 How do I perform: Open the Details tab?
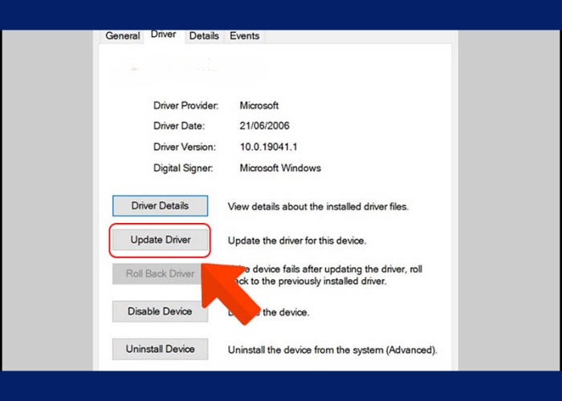pyautogui.click(x=204, y=36)
